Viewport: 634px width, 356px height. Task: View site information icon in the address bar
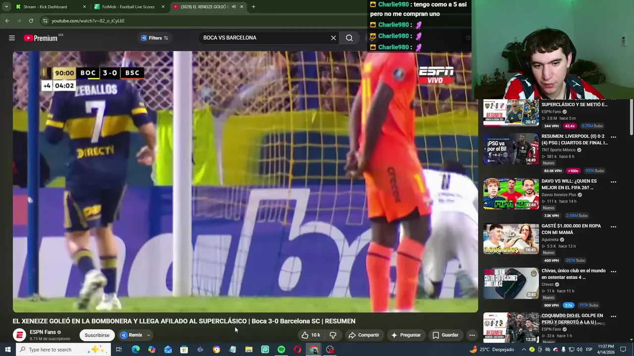(x=45, y=21)
